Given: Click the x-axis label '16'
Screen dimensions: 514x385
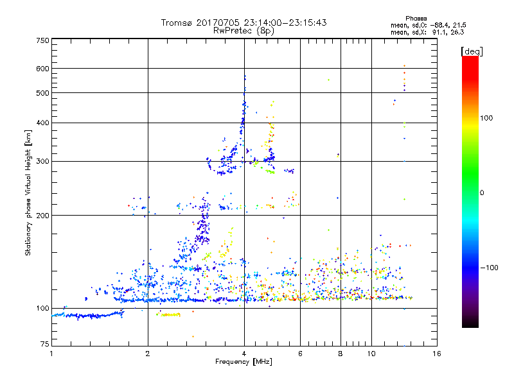Looking at the screenshot, I should [437, 354].
